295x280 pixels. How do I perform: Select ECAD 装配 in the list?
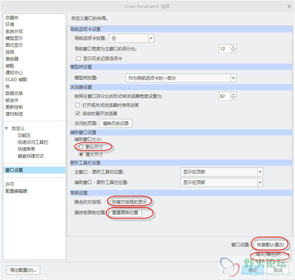coord(16,80)
